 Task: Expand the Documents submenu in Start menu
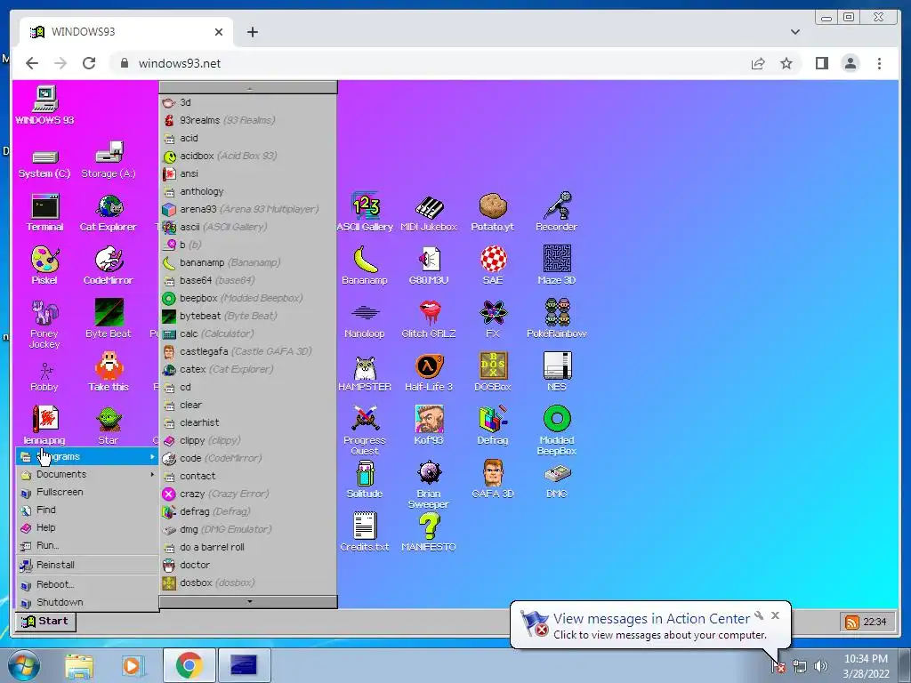(x=87, y=474)
